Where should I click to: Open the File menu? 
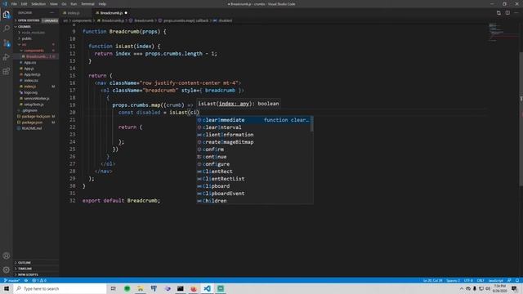click(14, 4)
